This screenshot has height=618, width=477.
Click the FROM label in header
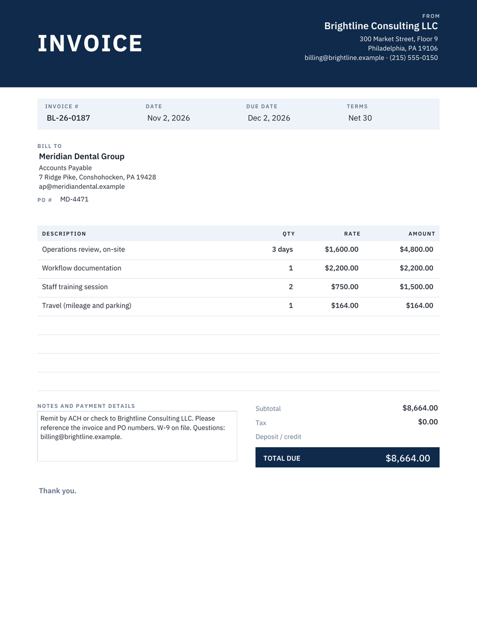(x=431, y=16)
